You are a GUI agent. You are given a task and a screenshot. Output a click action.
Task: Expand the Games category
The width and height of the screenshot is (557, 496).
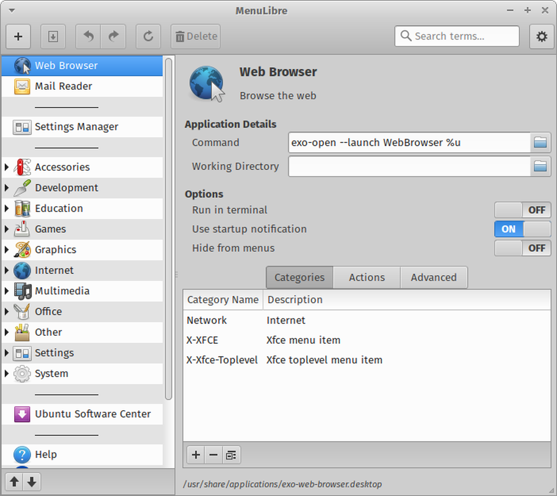[x=6, y=229]
